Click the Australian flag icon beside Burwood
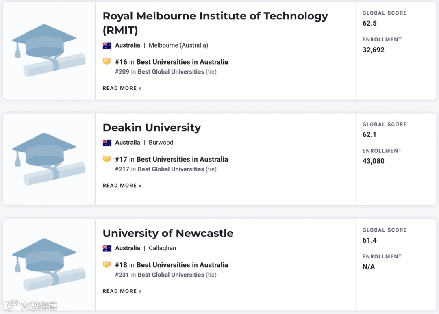This screenshot has width=439, height=314. pos(107,143)
